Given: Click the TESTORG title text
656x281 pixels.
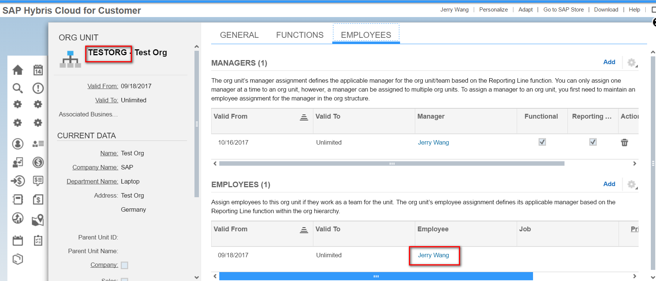Looking at the screenshot, I should 107,52.
